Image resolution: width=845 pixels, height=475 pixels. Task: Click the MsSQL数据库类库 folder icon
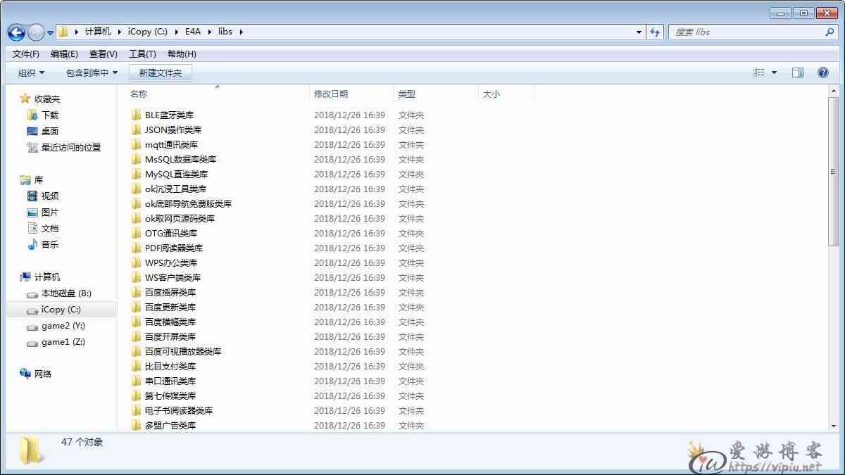137,159
